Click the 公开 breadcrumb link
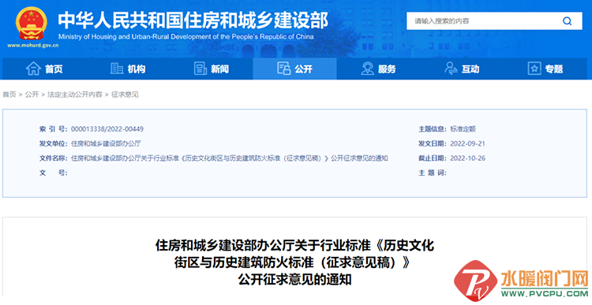The height and width of the screenshot is (305, 592). coord(32,95)
